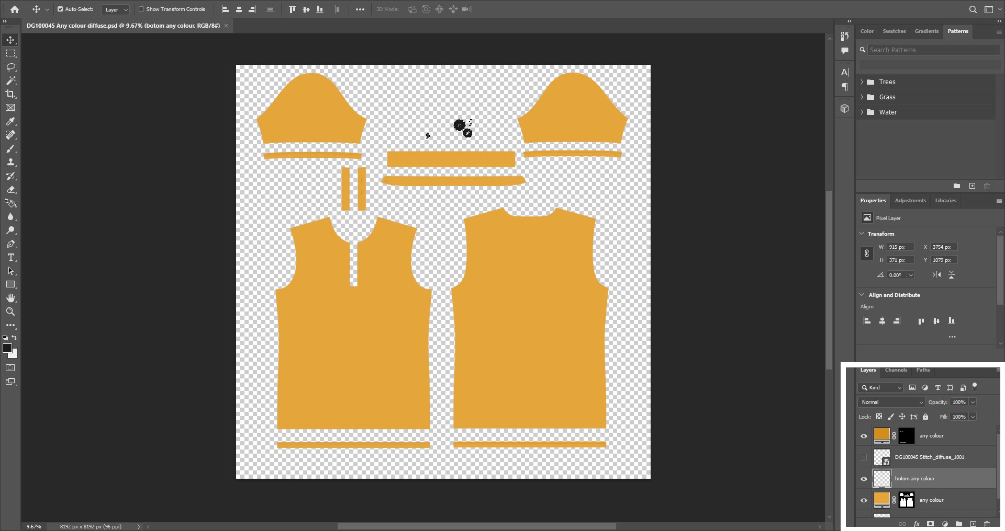Activate the Hand tool
This screenshot has height=531, width=1005.
[x=10, y=298]
